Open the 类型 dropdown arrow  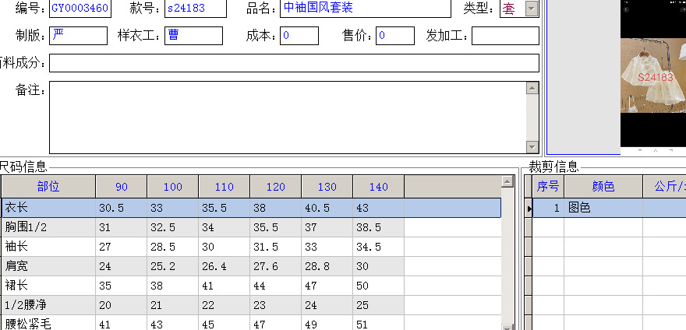tap(532, 9)
